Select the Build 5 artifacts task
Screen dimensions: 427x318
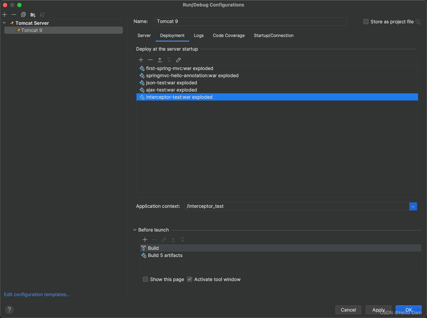[281, 255]
